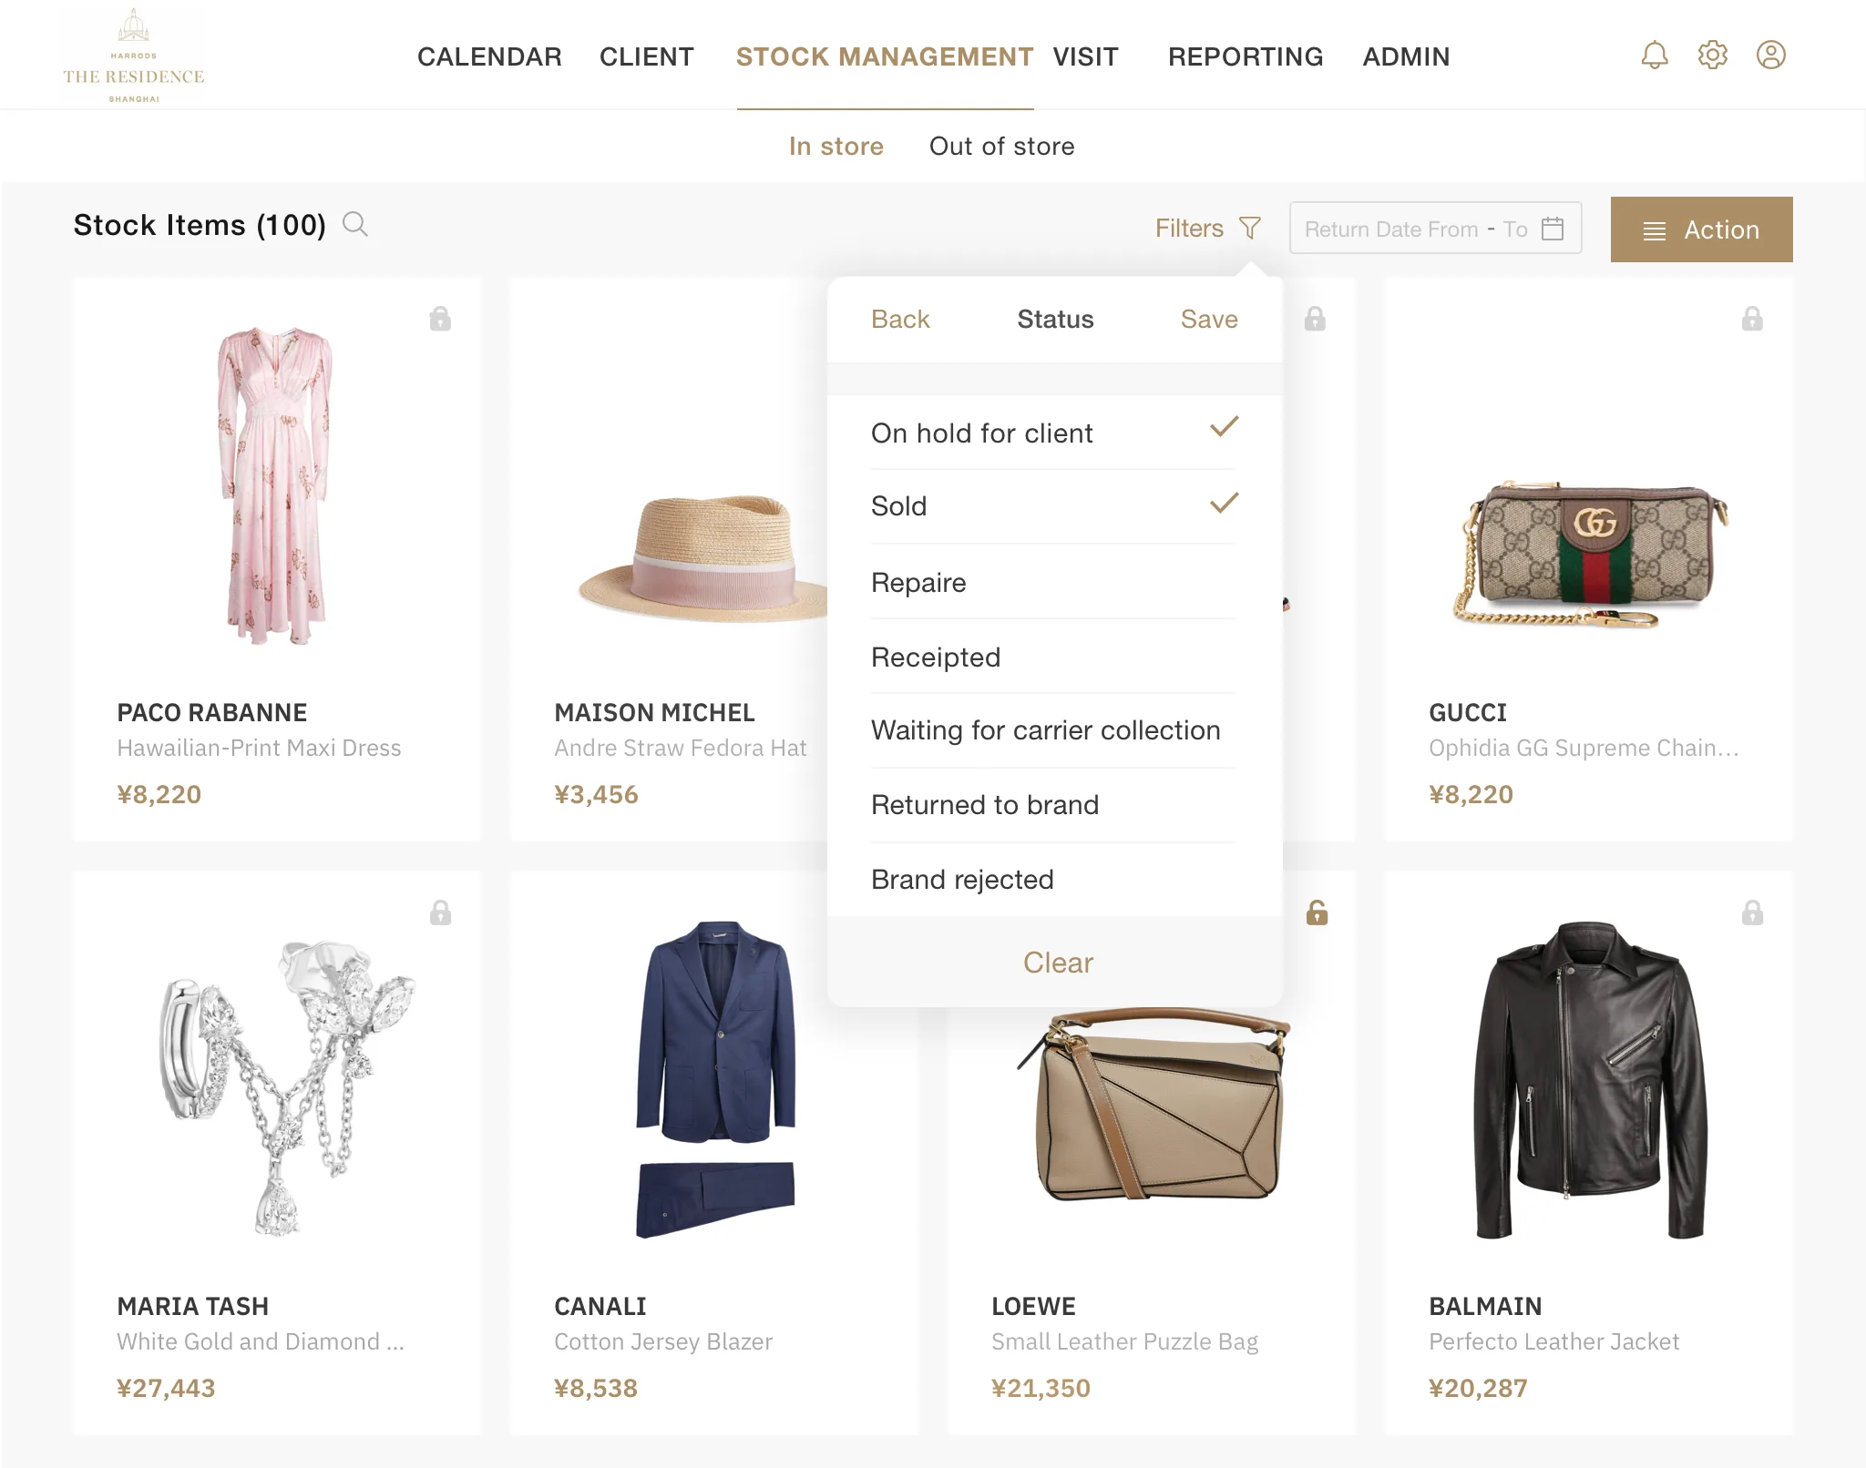
Task: Select Waiting for carrier collection status
Action: [1054, 730]
